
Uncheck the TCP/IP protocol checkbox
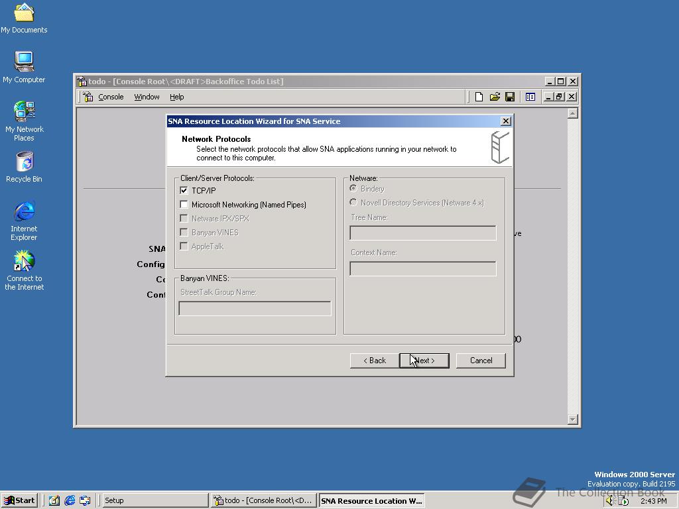[x=184, y=190]
